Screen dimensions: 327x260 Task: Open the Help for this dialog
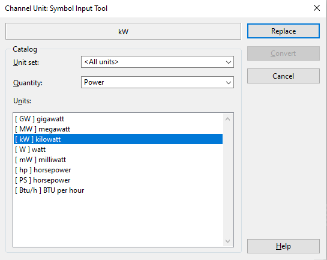coord(283,246)
